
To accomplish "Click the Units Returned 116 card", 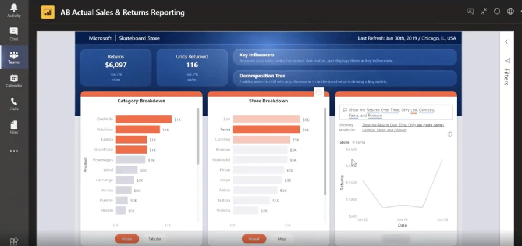I will click(192, 68).
